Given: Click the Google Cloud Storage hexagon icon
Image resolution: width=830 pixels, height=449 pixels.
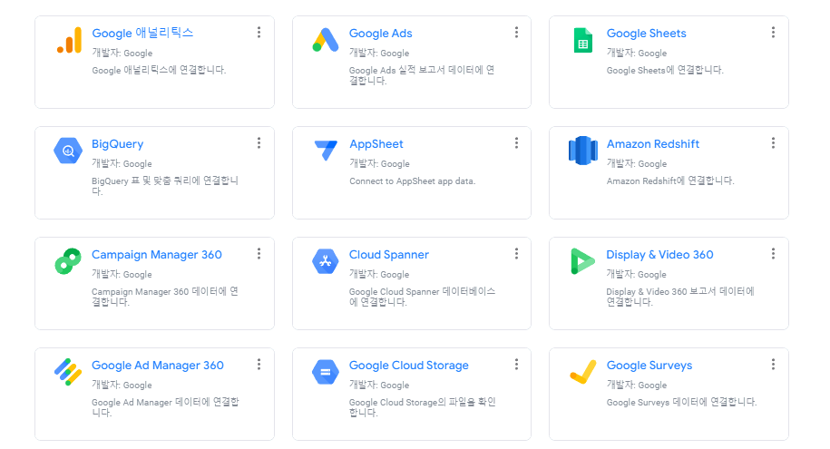Looking at the screenshot, I should point(326,372).
